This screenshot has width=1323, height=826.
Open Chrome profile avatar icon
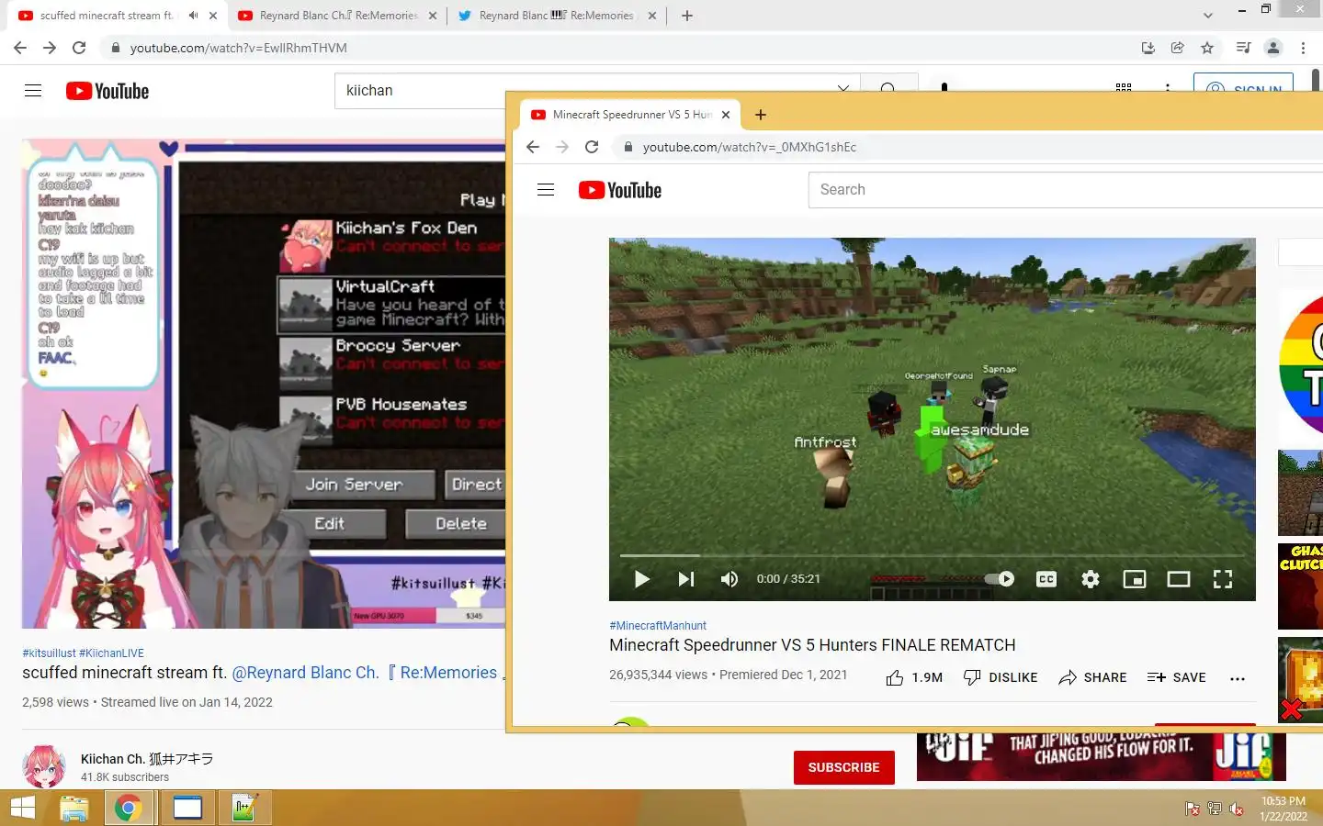pos(1273,48)
